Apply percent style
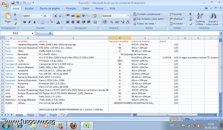Screen dimensions: 223x130 [x=112, y=22]
